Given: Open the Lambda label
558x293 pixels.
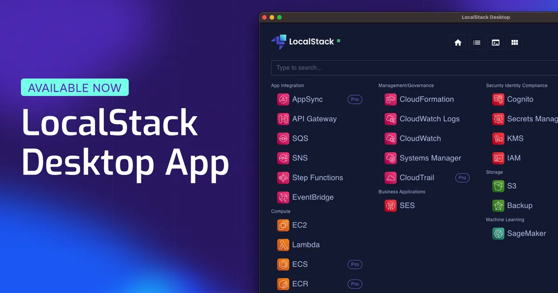Looking at the screenshot, I should click(x=306, y=245).
